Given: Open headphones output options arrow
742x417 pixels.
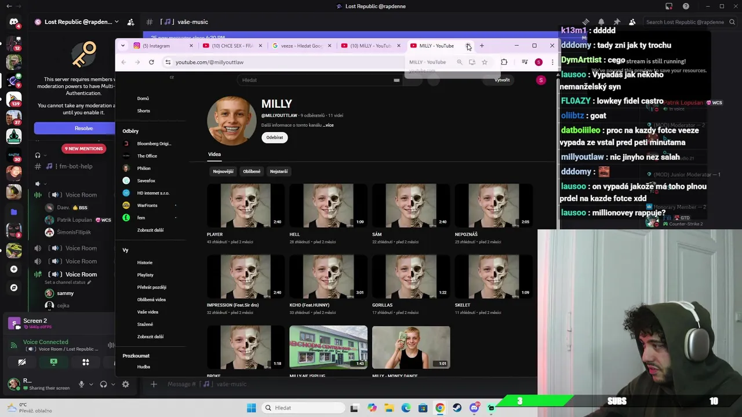Looking at the screenshot, I should (x=113, y=384).
